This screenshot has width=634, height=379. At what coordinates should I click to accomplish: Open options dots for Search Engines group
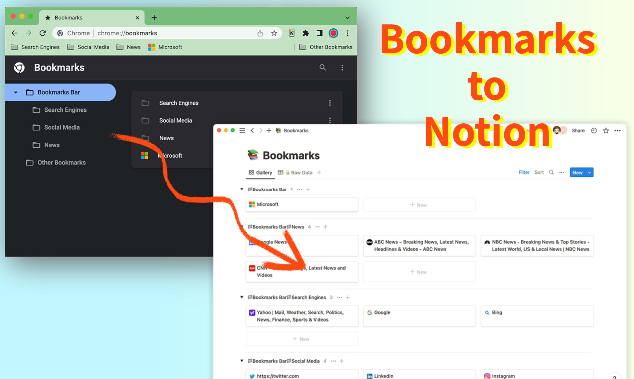point(339,297)
